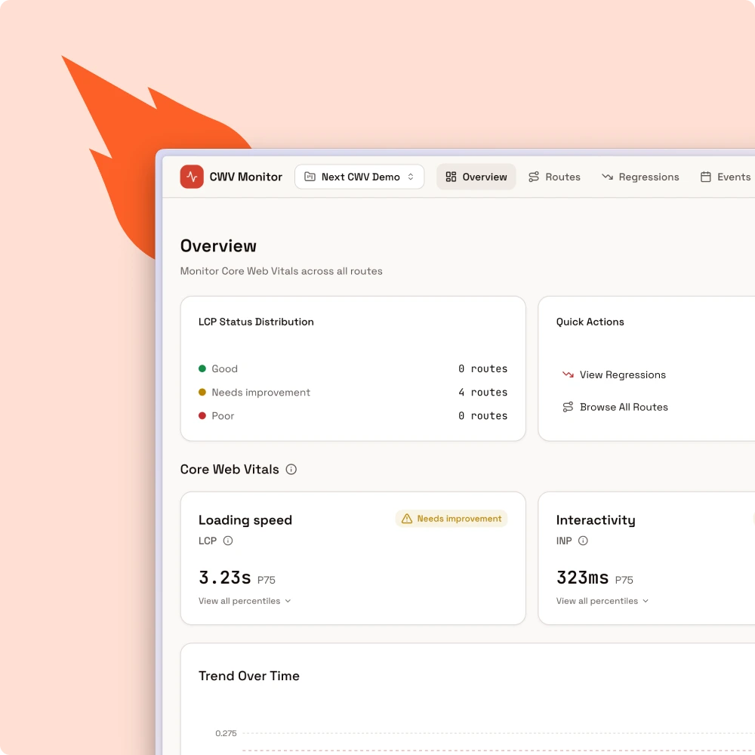This screenshot has width=755, height=755.
Task: Open the Events tab
Action: (726, 177)
